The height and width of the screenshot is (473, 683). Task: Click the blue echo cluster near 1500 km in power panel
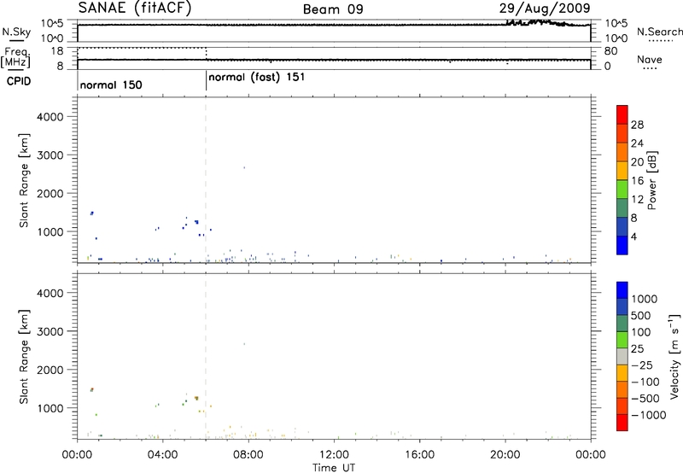(x=91, y=213)
